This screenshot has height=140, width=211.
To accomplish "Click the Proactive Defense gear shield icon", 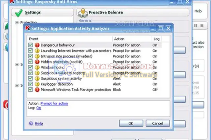I will point(83,13).
